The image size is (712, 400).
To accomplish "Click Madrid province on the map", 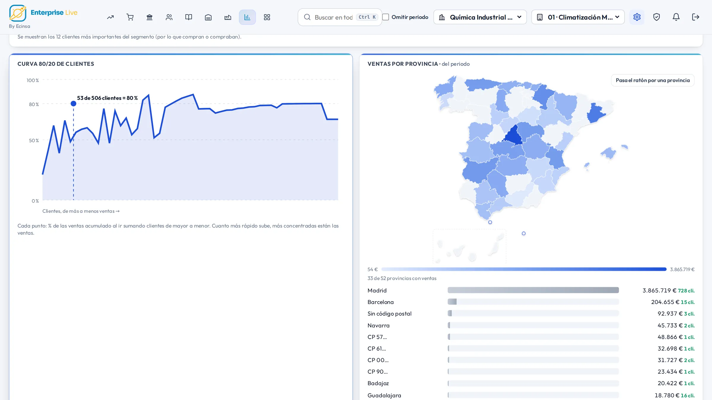I will tap(514, 136).
